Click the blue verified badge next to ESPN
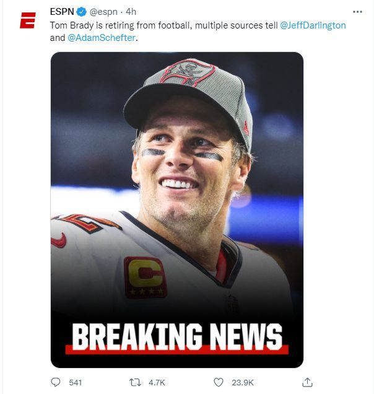Viewport: 374px width, 394px height. (81, 12)
